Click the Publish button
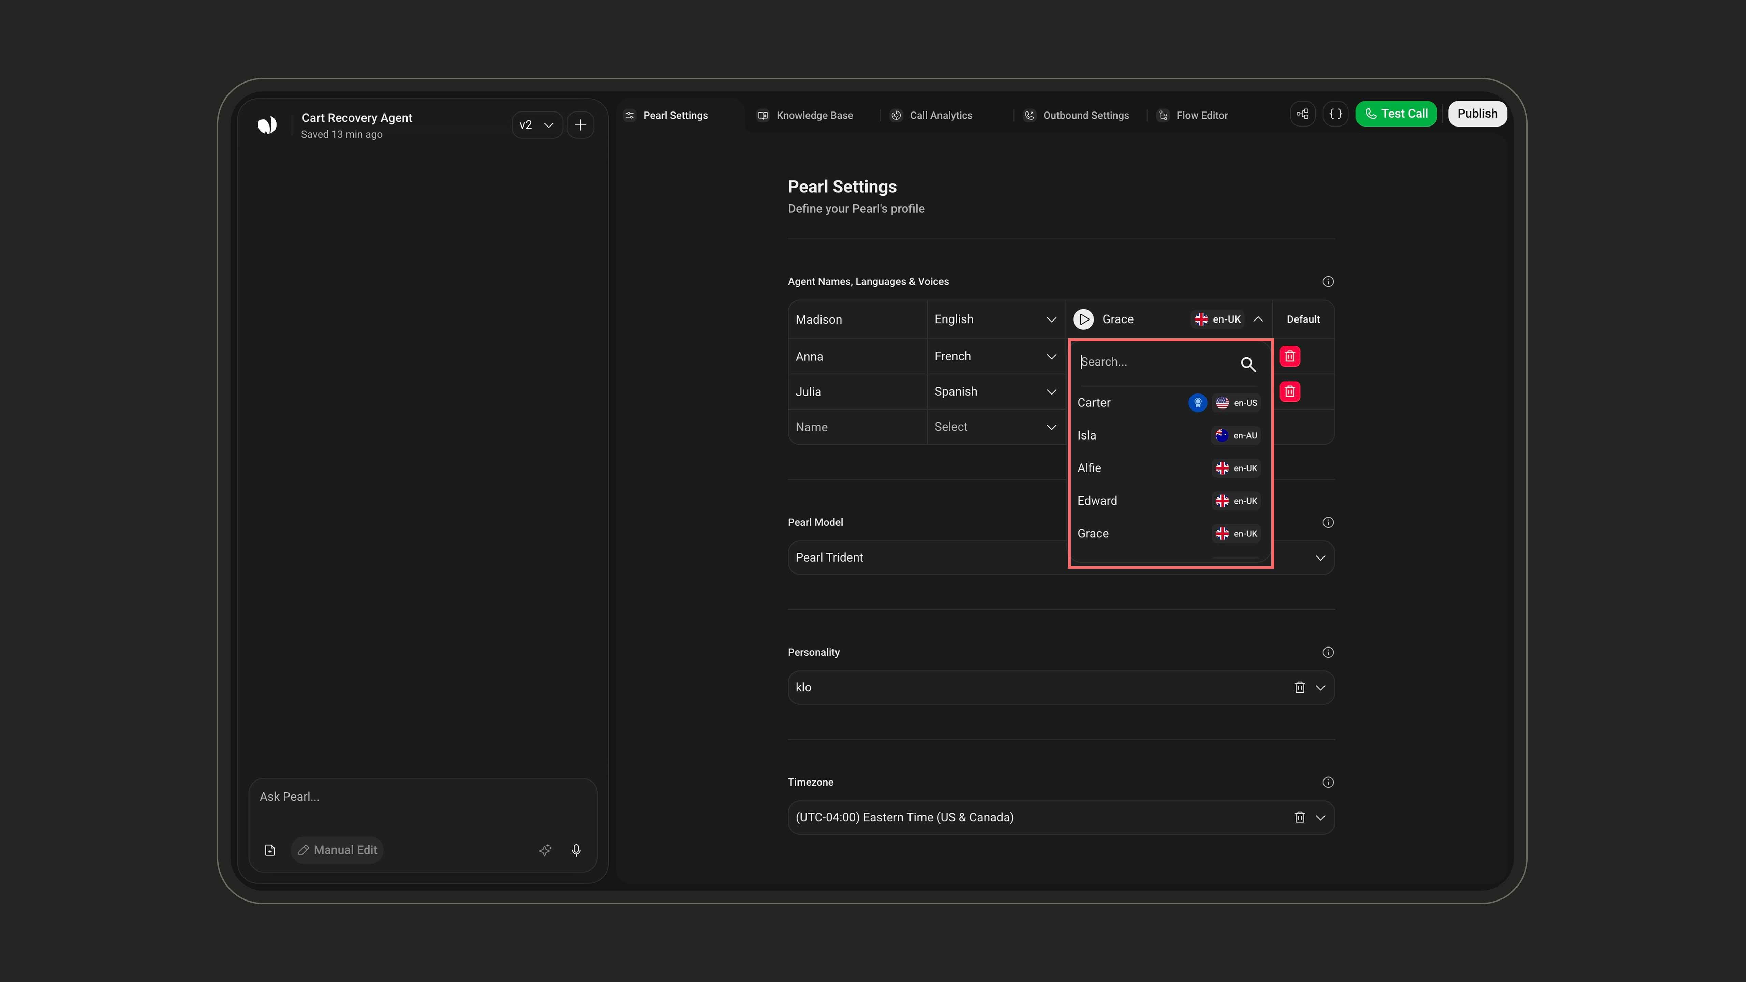Screen dimensions: 1746x982 (1478, 114)
